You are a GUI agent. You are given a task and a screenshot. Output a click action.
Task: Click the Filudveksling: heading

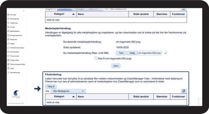[x=53, y=75]
